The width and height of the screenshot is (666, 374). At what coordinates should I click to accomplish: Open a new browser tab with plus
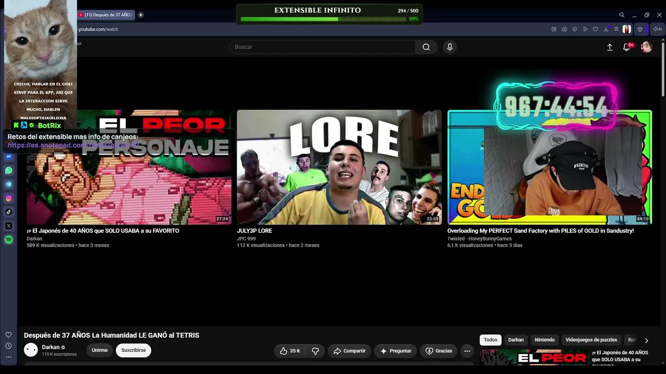[x=140, y=15]
